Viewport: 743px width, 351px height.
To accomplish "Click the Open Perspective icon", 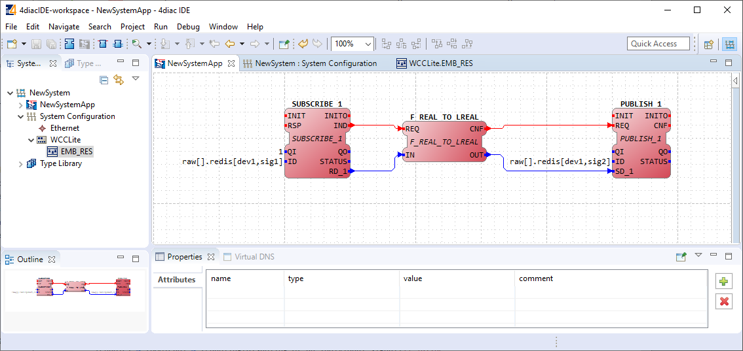I will point(709,44).
